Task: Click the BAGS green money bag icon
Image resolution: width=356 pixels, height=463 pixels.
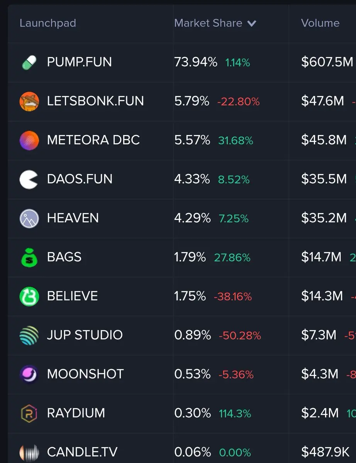Action: point(29,257)
